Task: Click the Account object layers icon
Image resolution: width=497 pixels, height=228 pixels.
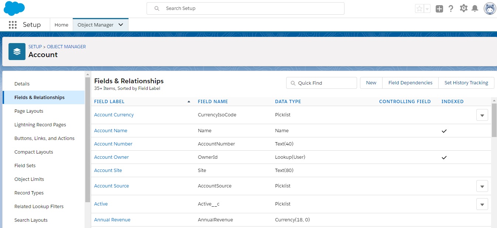Action: point(17,52)
